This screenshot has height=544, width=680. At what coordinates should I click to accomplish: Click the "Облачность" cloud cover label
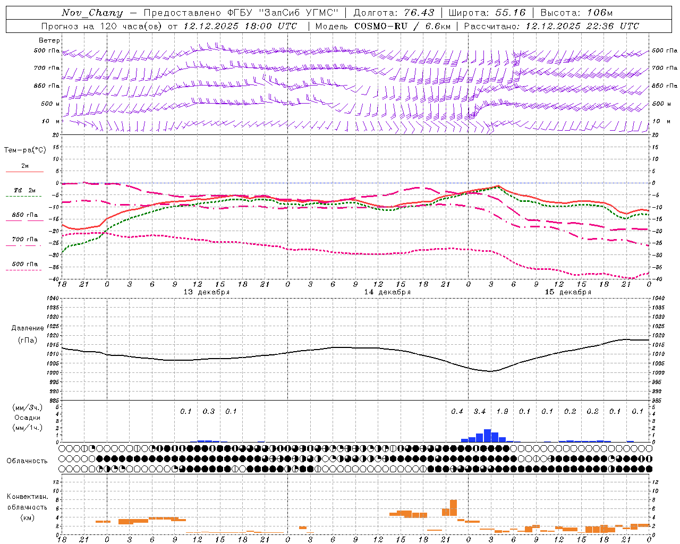click(27, 461)
